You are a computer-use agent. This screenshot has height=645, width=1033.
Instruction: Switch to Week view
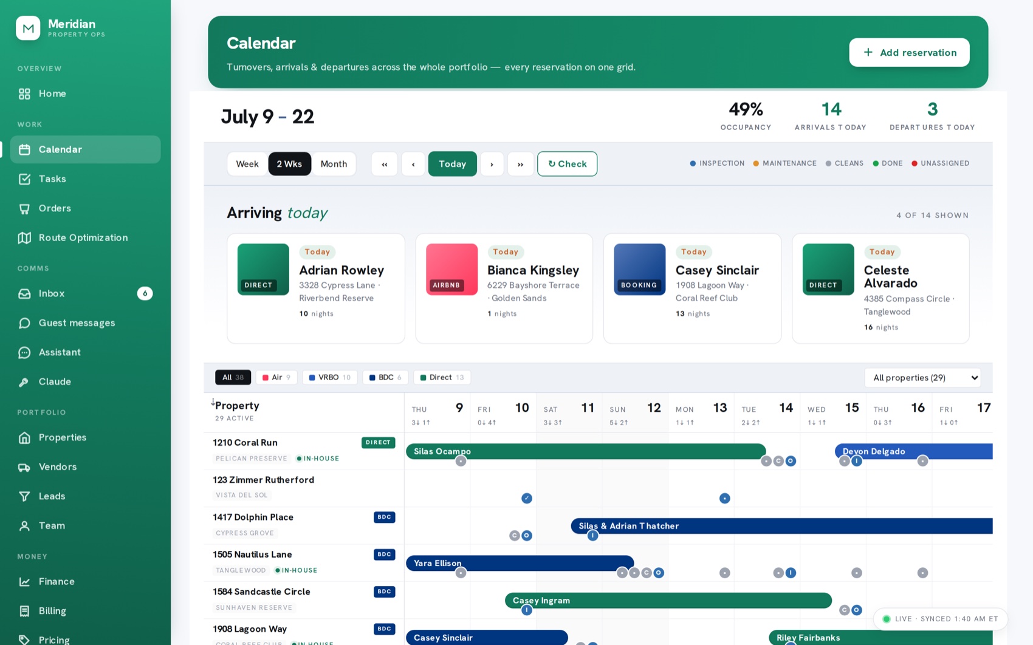247,164
